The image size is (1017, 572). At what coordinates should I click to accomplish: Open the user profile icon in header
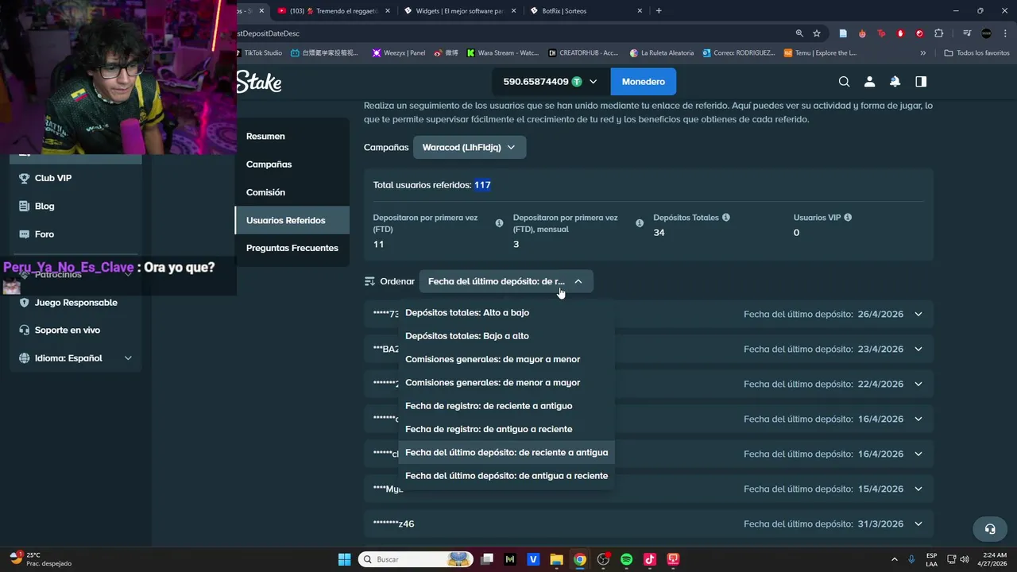(x=869, y=82)
